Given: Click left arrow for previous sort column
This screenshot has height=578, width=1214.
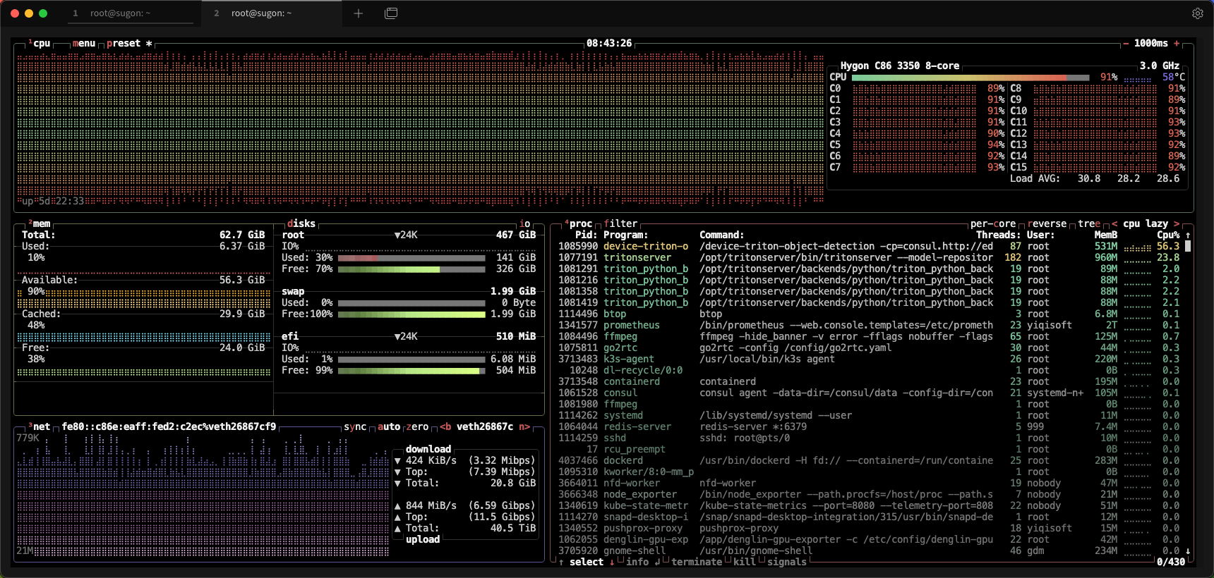Looking at the screenshot, I should [1114, 223].
